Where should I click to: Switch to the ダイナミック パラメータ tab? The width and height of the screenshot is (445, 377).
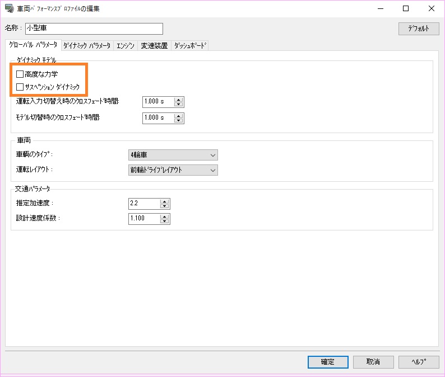(x=87, y=46)
